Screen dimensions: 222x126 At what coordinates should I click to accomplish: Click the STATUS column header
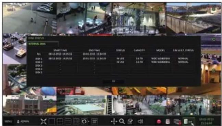point(120,50)
